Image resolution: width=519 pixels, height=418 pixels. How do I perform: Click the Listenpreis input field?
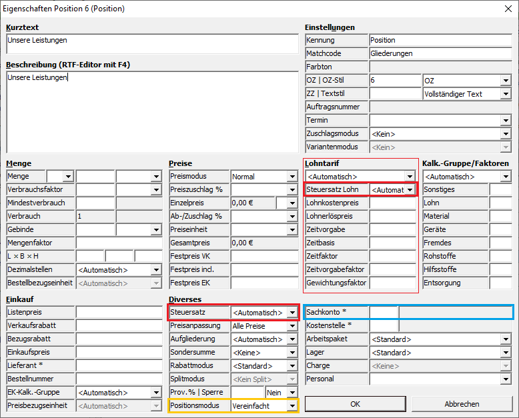click(119, 312)
